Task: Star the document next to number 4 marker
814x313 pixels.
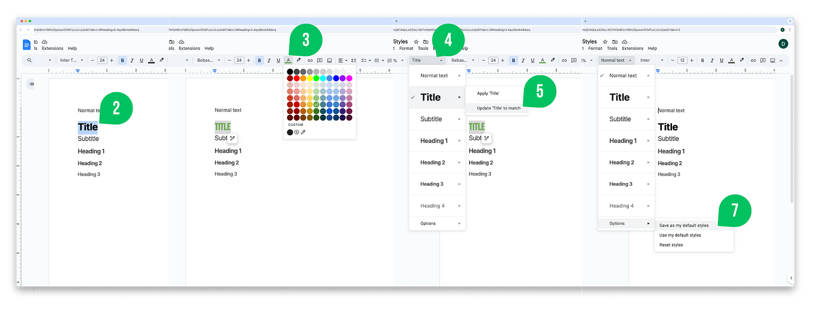Action: (x=416, y=42)
